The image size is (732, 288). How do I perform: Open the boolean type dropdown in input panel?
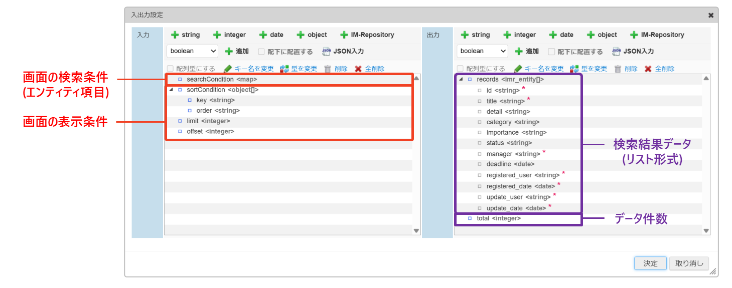(x=192, y=51)
